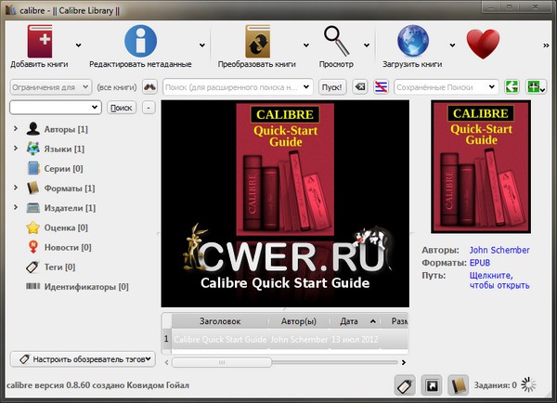The image size is (557, 403).
Task: Select the Серии [0] category
Action: 63,168
